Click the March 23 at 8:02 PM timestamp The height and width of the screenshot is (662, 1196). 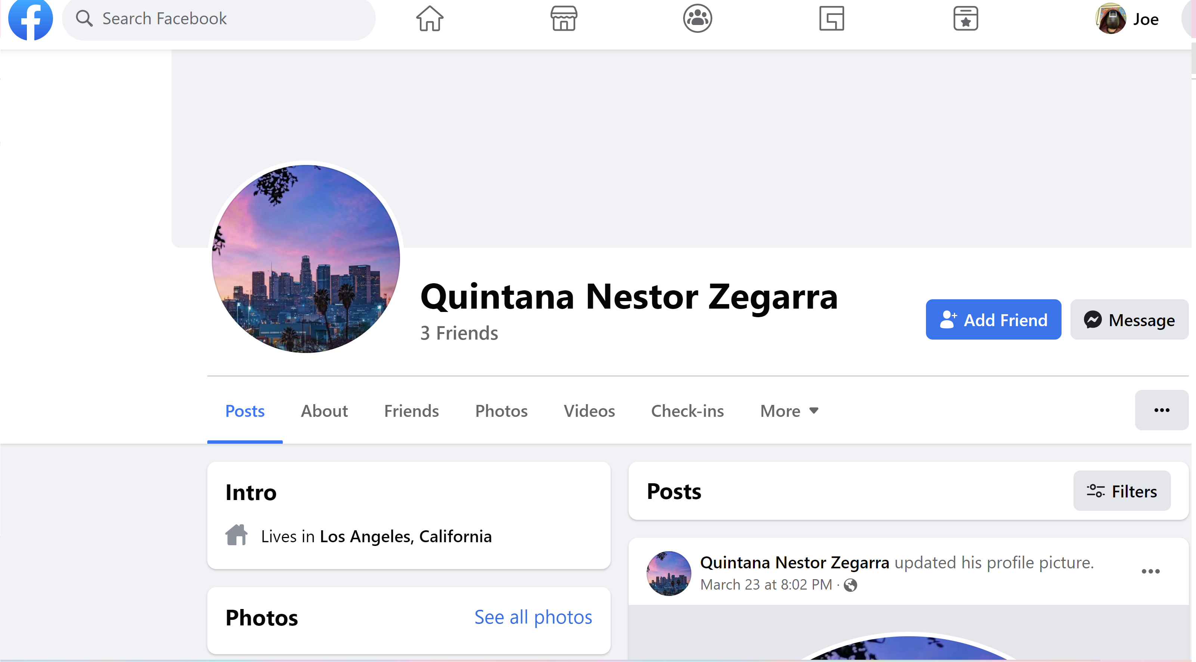pos(766,585)
